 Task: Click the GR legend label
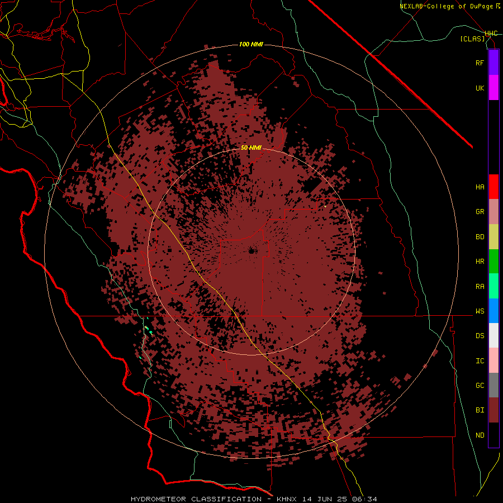point(480,212)
